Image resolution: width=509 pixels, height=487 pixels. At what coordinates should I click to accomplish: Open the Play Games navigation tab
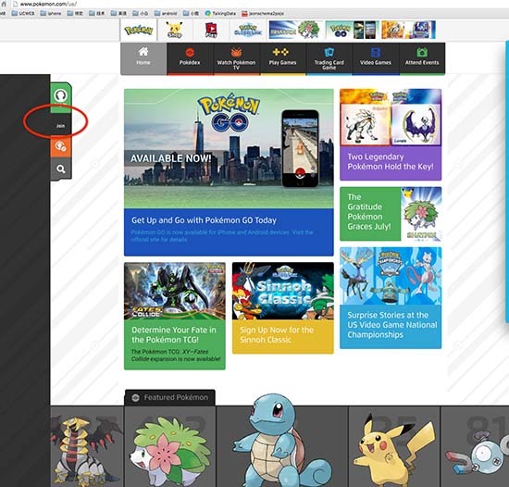pyautogui.click(x=283, y=58)
